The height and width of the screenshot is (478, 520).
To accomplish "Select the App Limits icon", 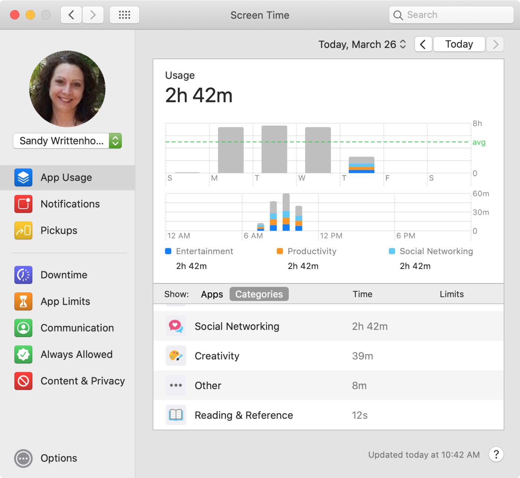I will pos(23,301).
